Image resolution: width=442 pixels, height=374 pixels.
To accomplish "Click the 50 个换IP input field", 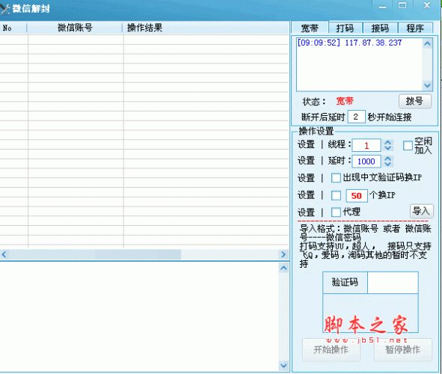I will click(357, 195).
